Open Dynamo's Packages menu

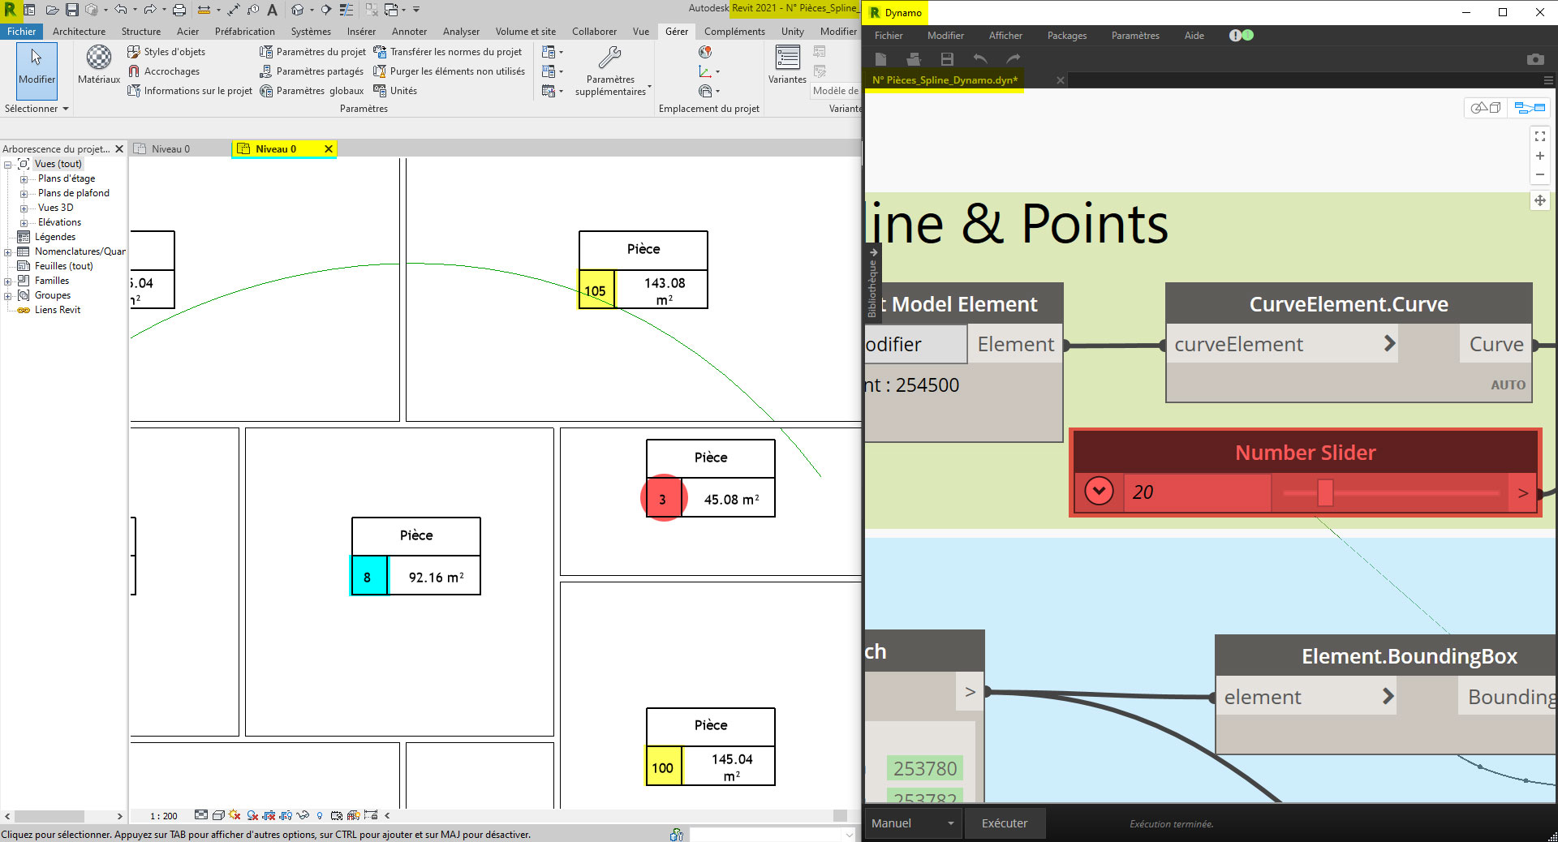coord(1066,36)
